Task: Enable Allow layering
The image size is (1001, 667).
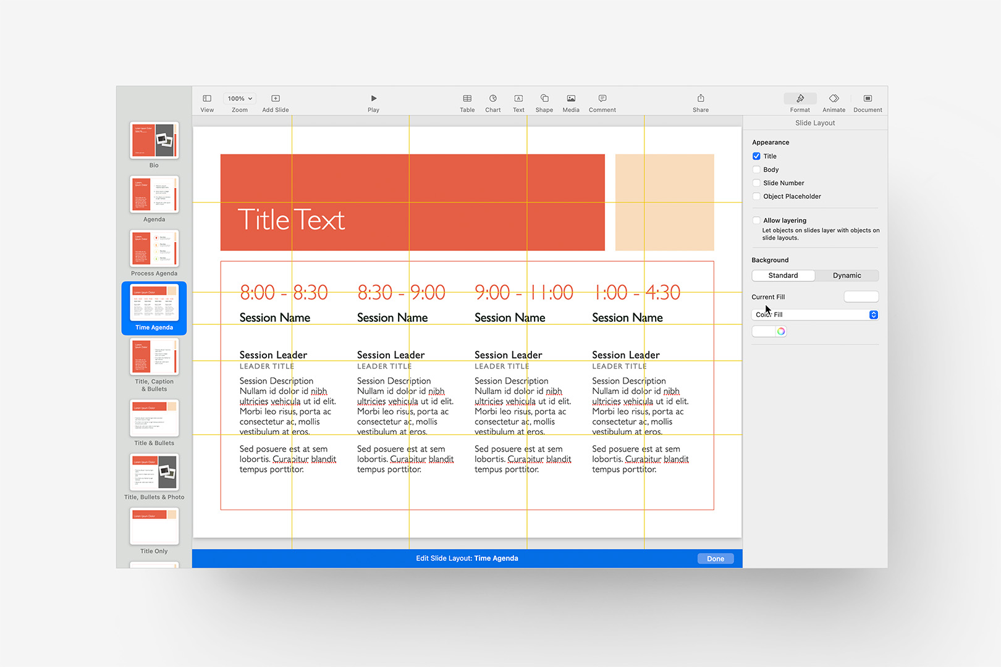Action: (756, 220)
